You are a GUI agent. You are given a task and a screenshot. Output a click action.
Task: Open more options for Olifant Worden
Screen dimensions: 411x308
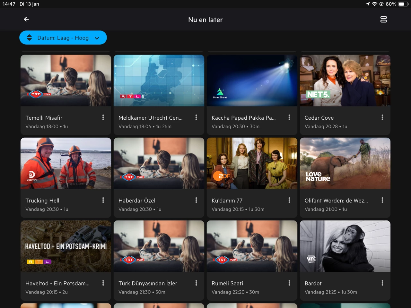[x=382, y=200]
